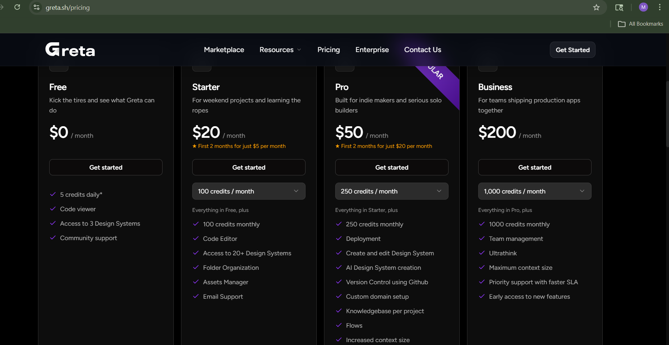Click the $200 price on Business plan
The height and width of the screenshot is (345, 669).
(x=497, y=132)
